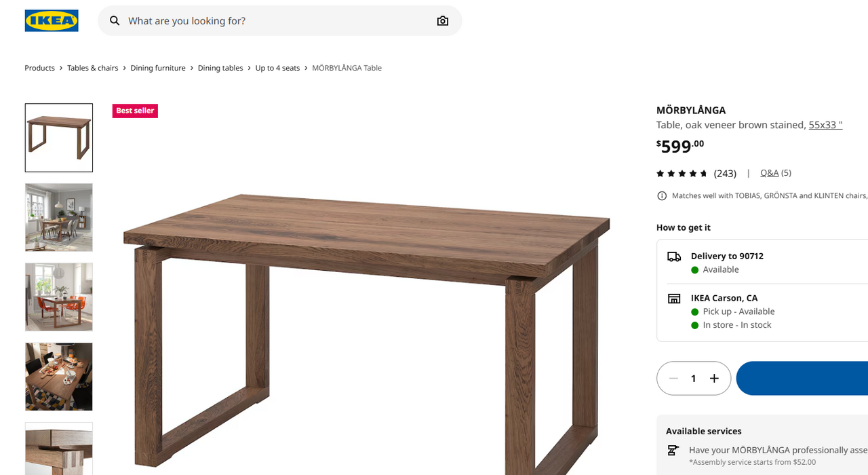Open the 55x33 size link
The height and width of the screenshot is (475, 868).
point(825,125)
